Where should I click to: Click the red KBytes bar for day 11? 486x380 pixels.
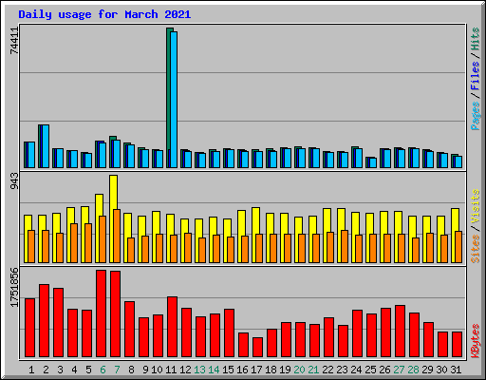point(172,327)
